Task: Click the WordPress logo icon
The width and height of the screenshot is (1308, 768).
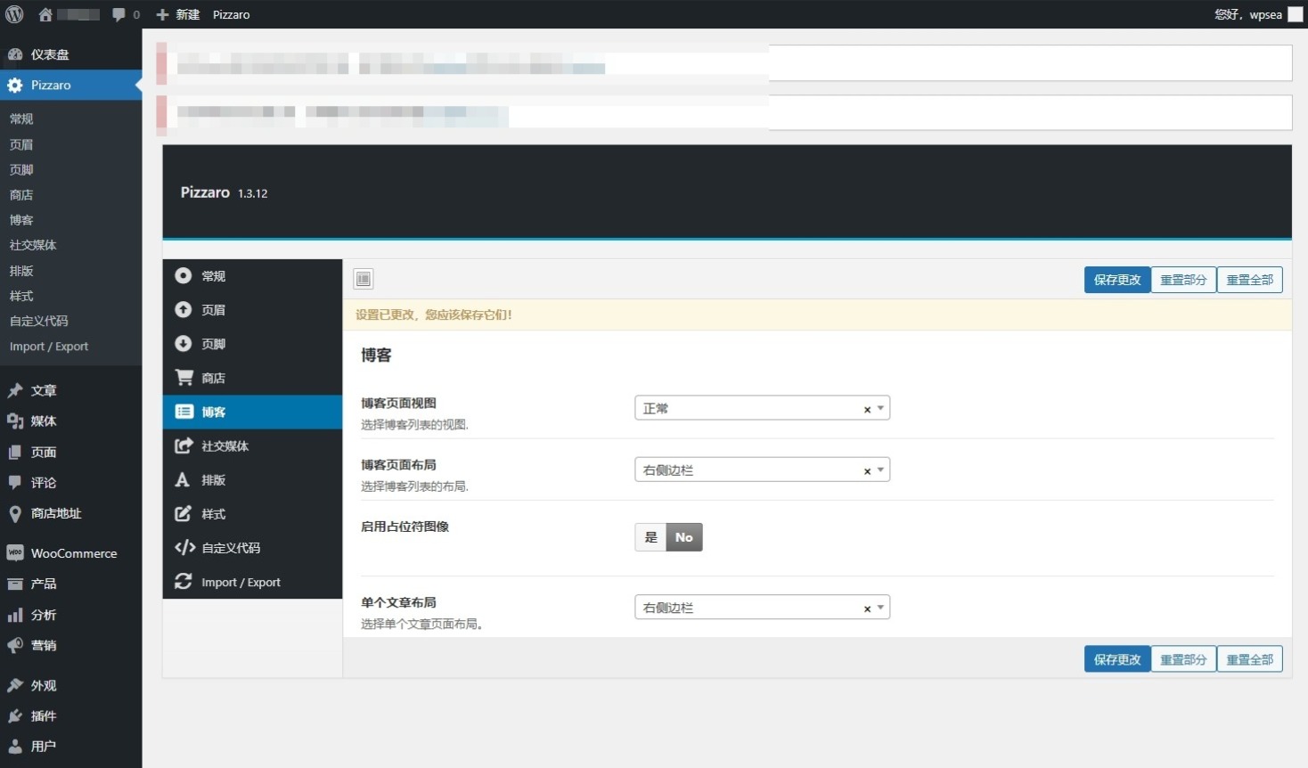Action: [14, 14]
